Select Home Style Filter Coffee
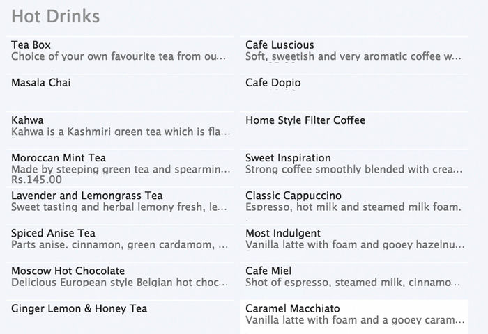488x334 pixels. (x=354, y=131)
